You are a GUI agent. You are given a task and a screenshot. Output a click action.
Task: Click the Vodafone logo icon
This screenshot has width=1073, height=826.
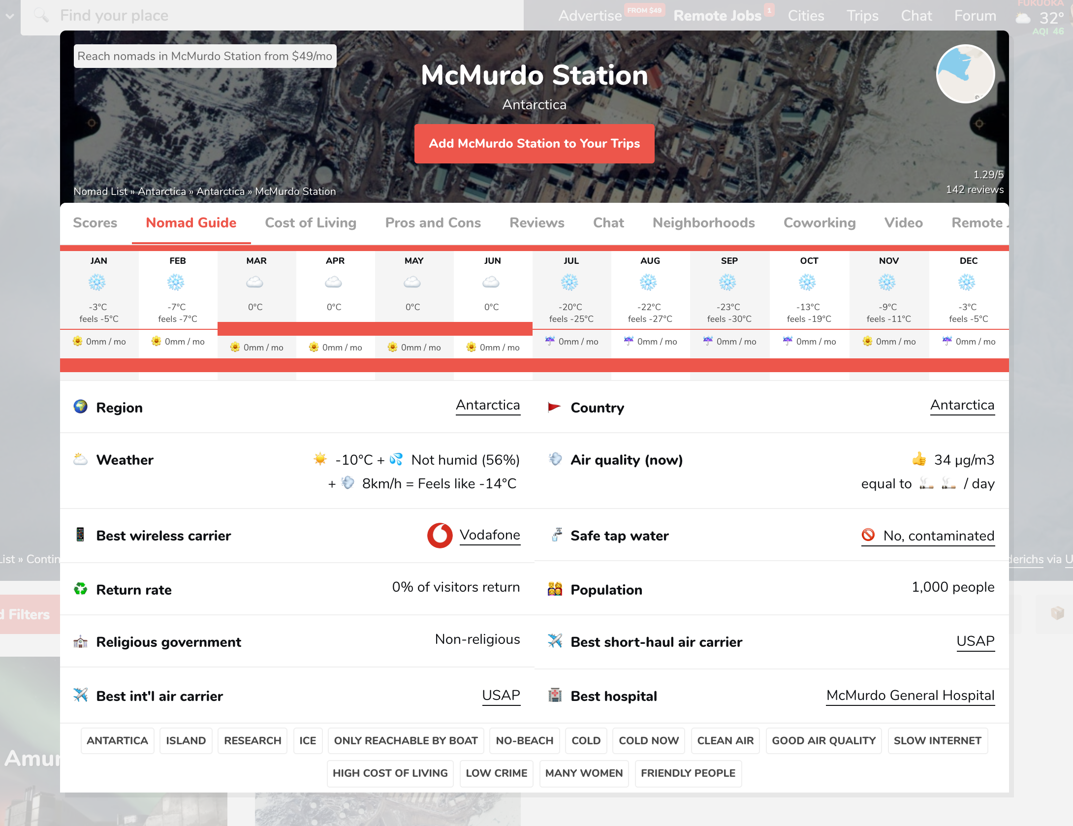point(440,535)
